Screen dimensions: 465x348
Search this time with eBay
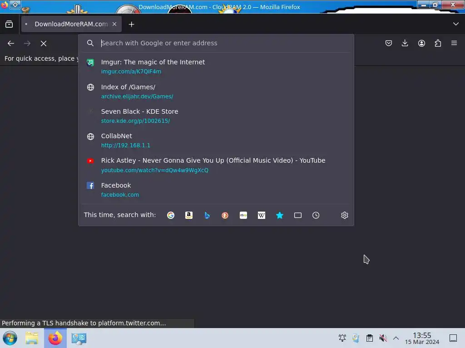(x=243, y=215)
